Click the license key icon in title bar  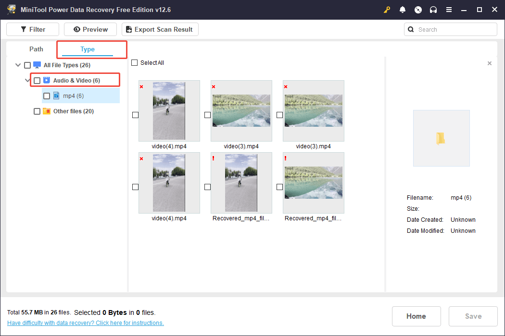click(387, 9)
